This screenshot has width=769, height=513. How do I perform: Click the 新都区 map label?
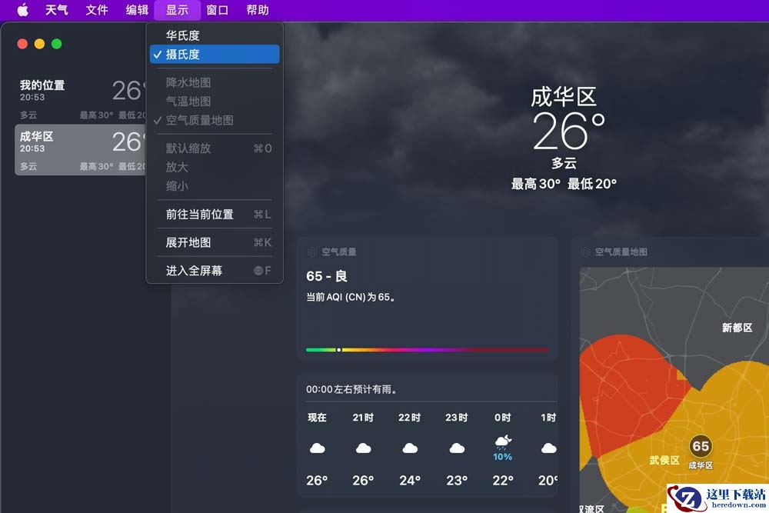(x=737, y=328)
